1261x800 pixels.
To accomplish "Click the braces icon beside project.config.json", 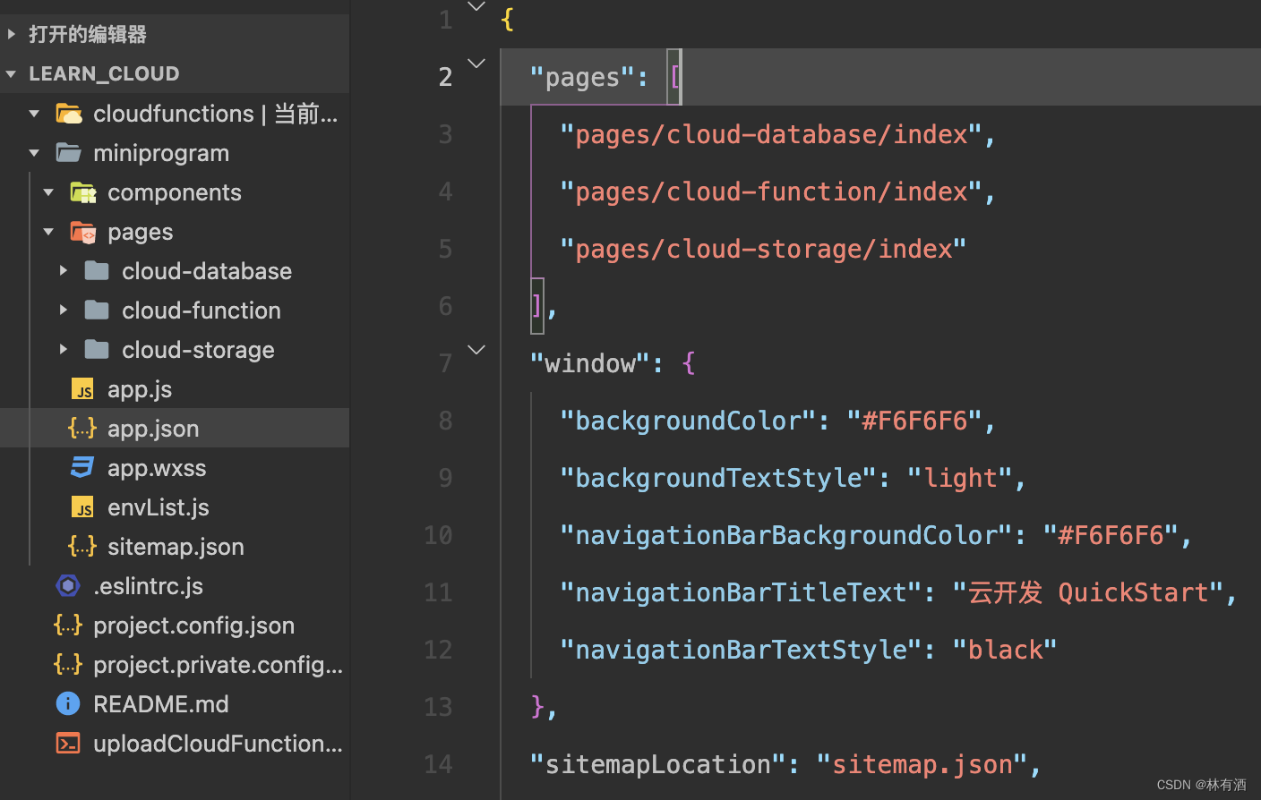I will [68, 626].
